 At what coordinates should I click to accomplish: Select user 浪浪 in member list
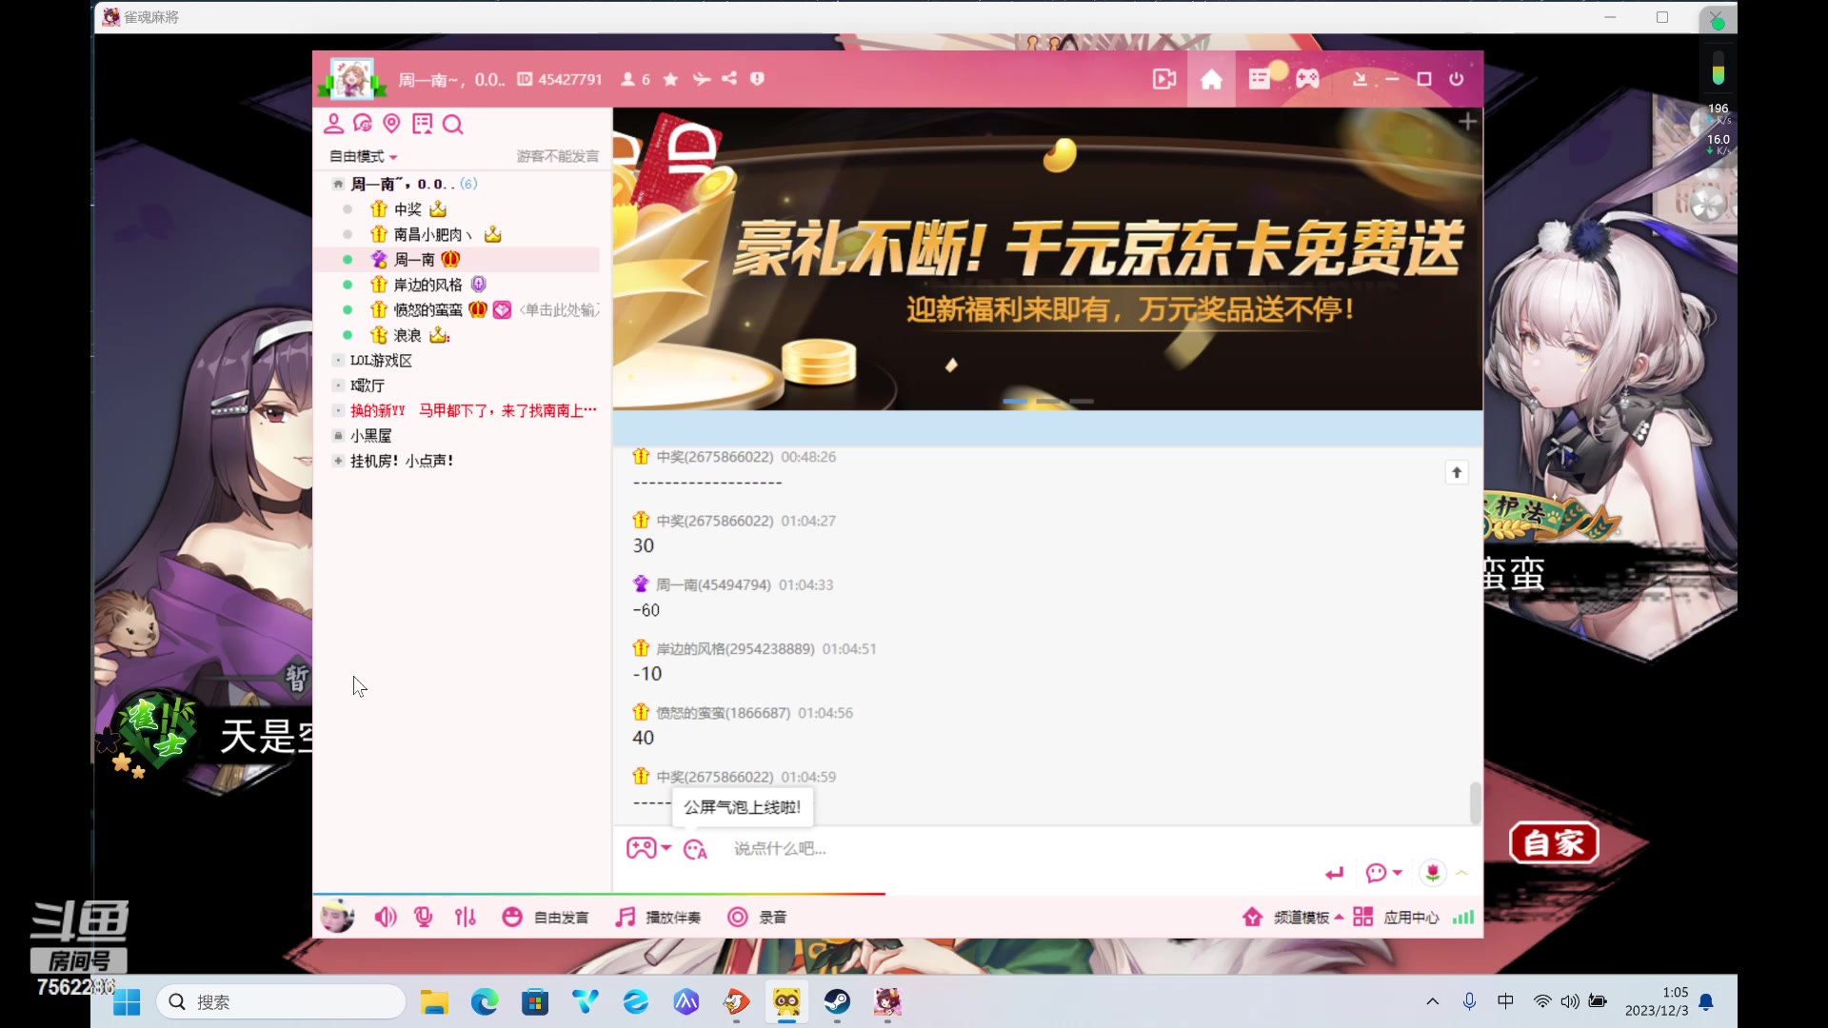tap(407, 335)
